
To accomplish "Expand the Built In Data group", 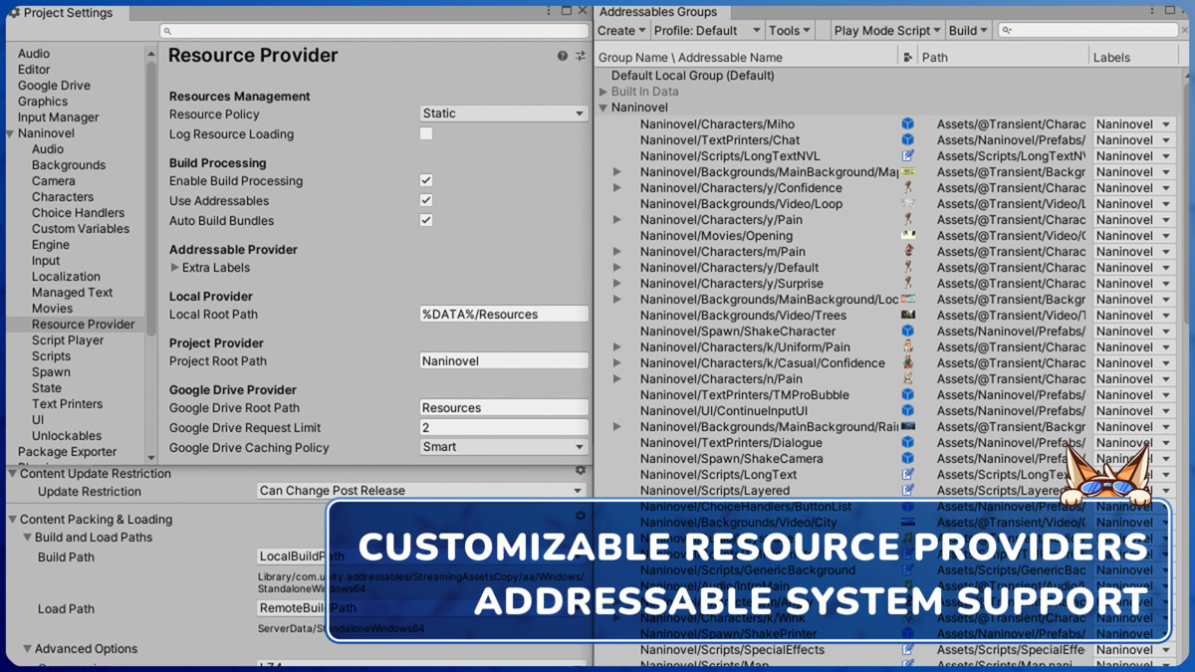I will point(603,92).
